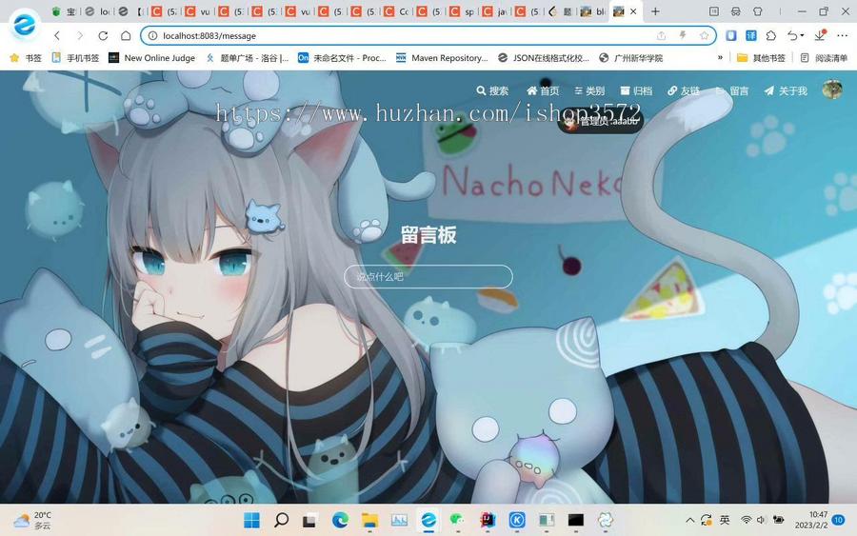
Task: Open 归档 archive in the site navigation
Action: (636, 90)
